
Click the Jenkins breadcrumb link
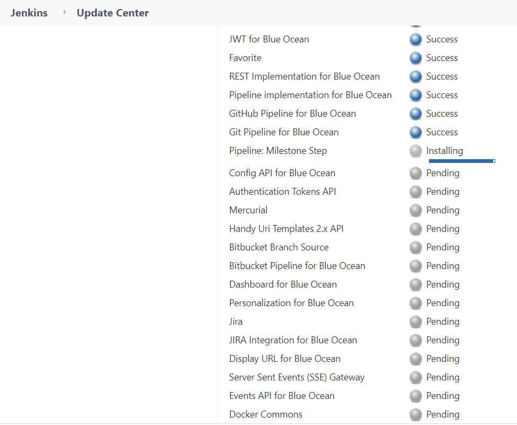pos(29,13)
